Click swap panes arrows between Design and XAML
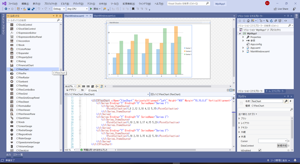Image resolution: width=300 pixels, height=164 pixels. (x=82, y=90)
